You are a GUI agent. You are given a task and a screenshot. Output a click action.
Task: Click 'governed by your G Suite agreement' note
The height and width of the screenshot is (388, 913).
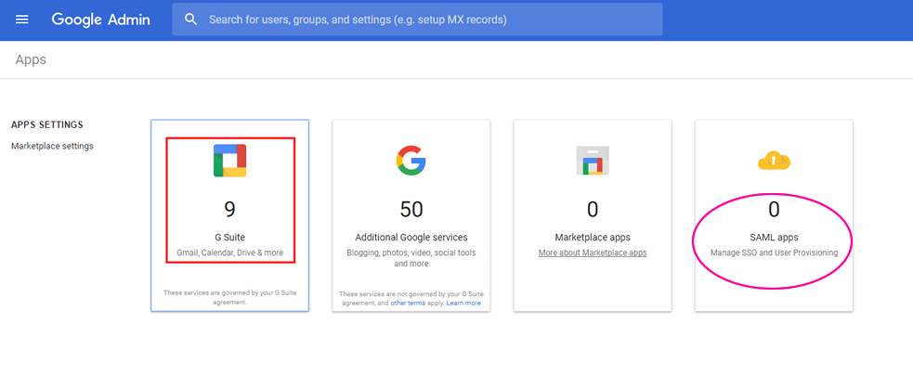(x=230, y=298)
